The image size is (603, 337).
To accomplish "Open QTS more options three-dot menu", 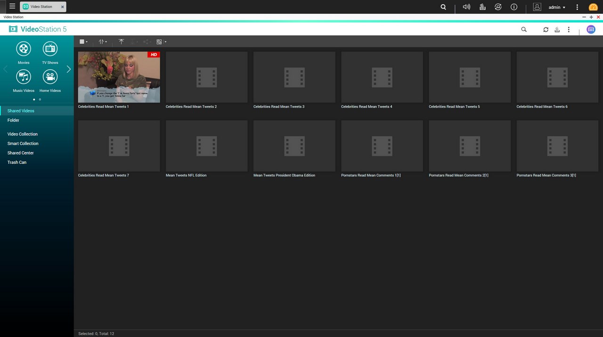I will (x=577, y=7).
